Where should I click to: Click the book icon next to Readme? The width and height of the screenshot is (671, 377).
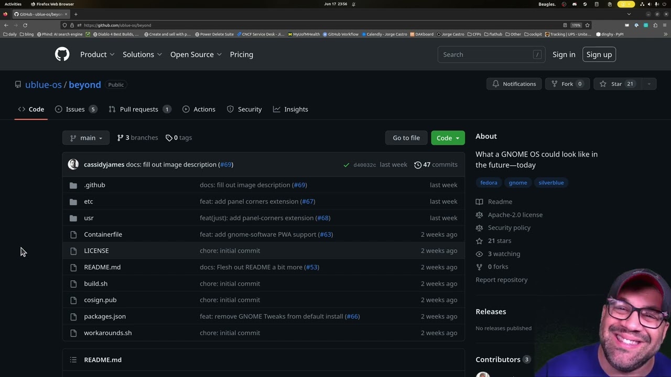479,202
